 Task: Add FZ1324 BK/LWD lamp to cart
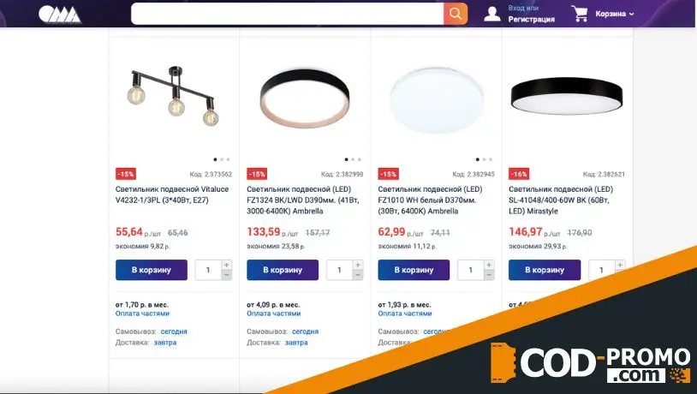(283, 270)
